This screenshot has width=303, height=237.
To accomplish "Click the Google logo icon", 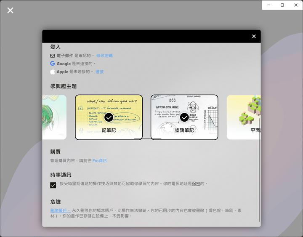I will pos(52,64).
